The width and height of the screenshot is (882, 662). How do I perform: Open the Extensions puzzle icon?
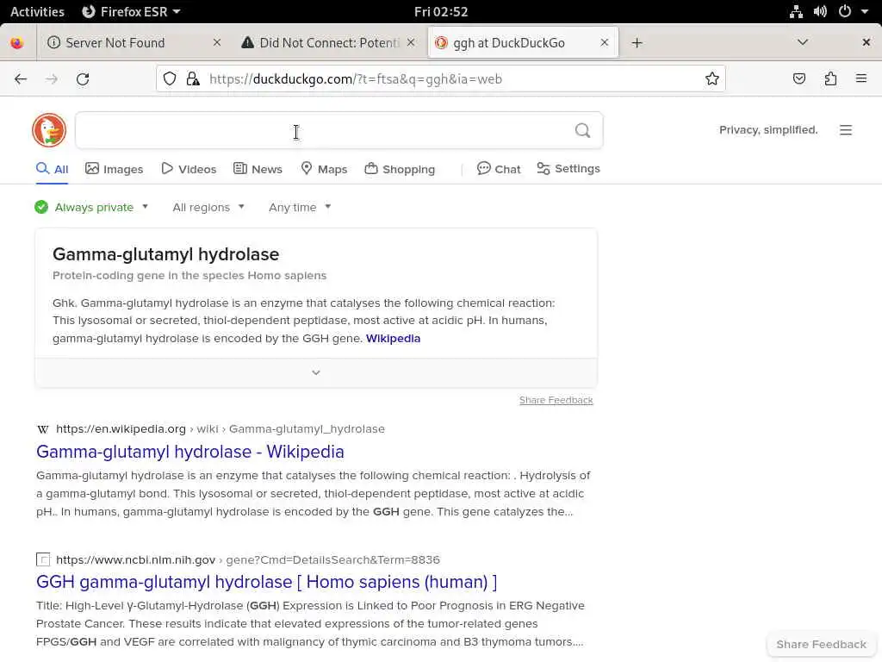(x=830, y=78)
